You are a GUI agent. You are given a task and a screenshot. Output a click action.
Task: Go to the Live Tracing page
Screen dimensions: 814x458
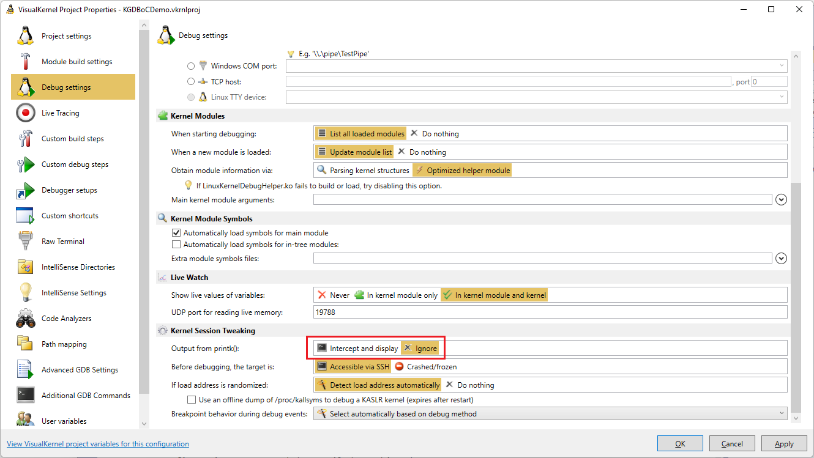(x=73, y=113)
